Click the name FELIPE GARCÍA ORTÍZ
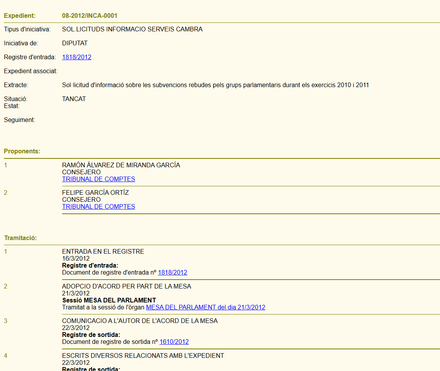This screenshot has width=440, height=371. (95, 193)
